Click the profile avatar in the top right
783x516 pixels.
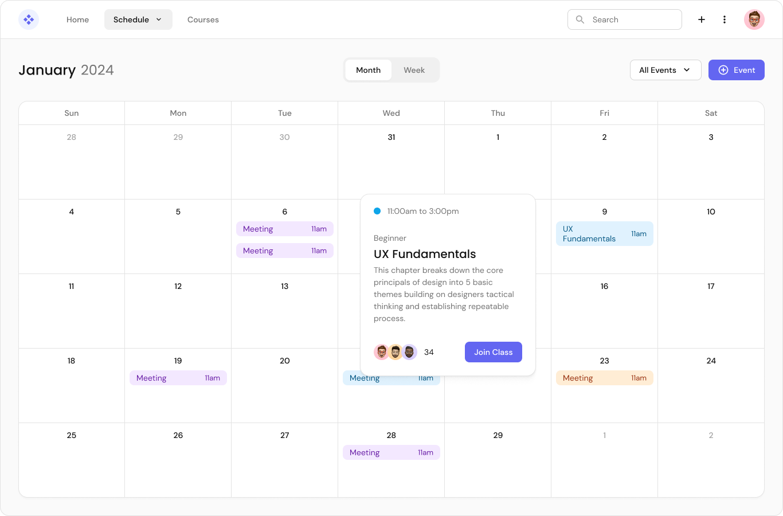click(754, 19)
